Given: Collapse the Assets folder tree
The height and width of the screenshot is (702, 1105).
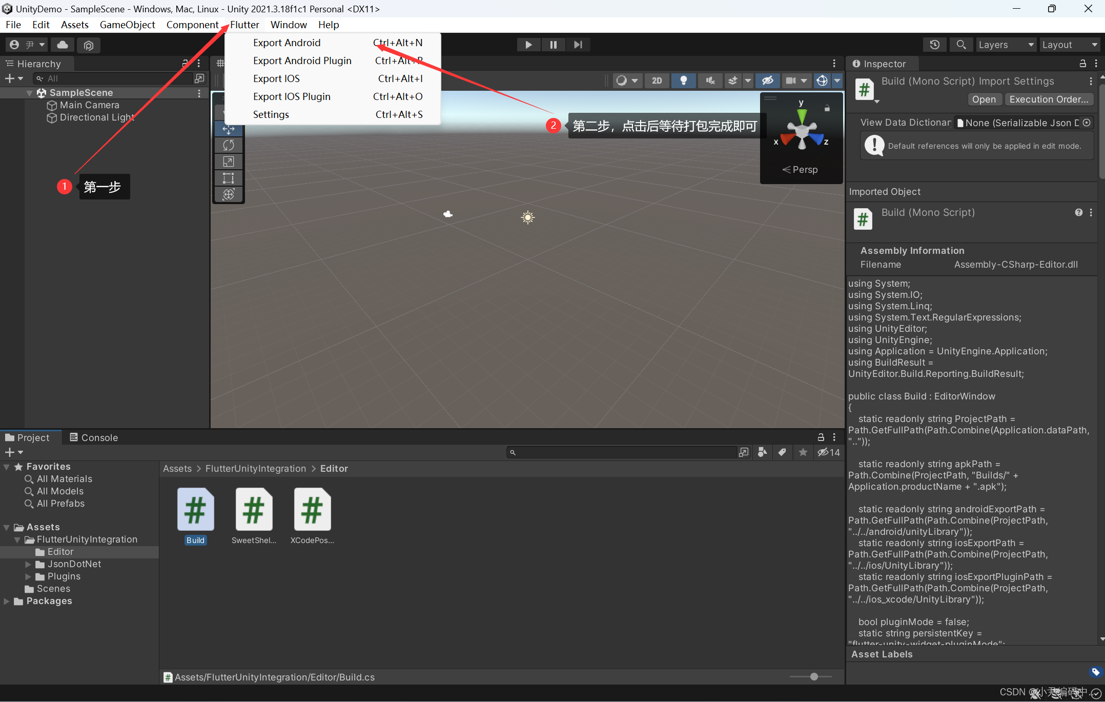Looking at the screenshot, I should [7, 527].
